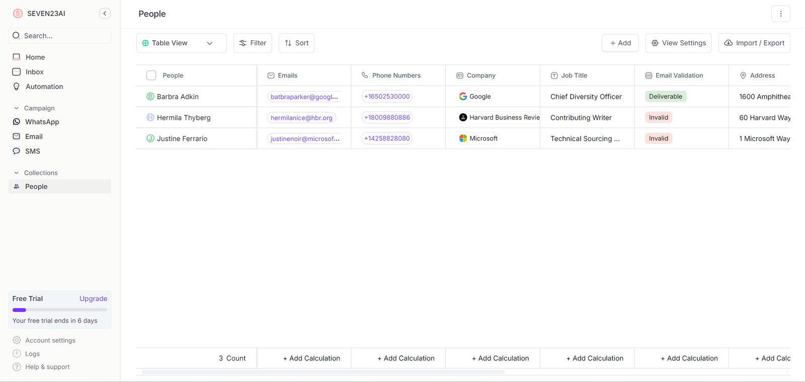Click the Email envelope icon in Campaign
The image size is (805, 382).
(17, 136)
